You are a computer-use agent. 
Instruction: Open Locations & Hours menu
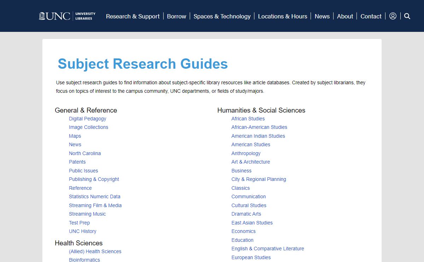click(x=283, y=16)
